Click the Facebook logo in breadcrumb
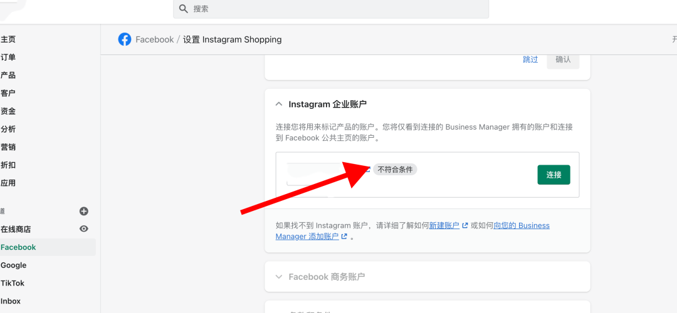Viewport: 677px width, 313px height. click(x=124, y=39)
